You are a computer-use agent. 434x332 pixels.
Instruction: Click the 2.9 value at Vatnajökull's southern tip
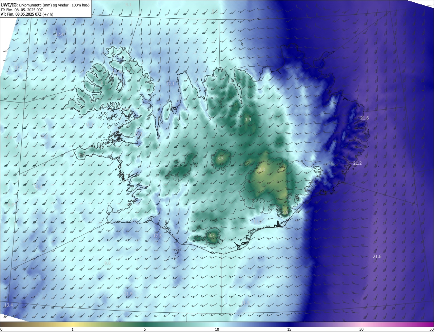285,213
